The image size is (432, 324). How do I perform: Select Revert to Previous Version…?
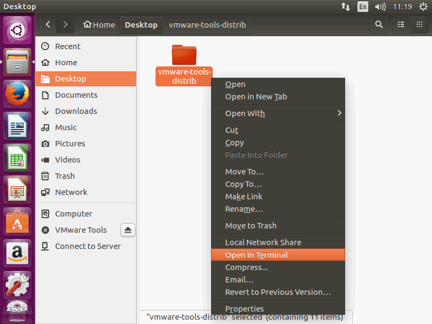click(278, 292)
